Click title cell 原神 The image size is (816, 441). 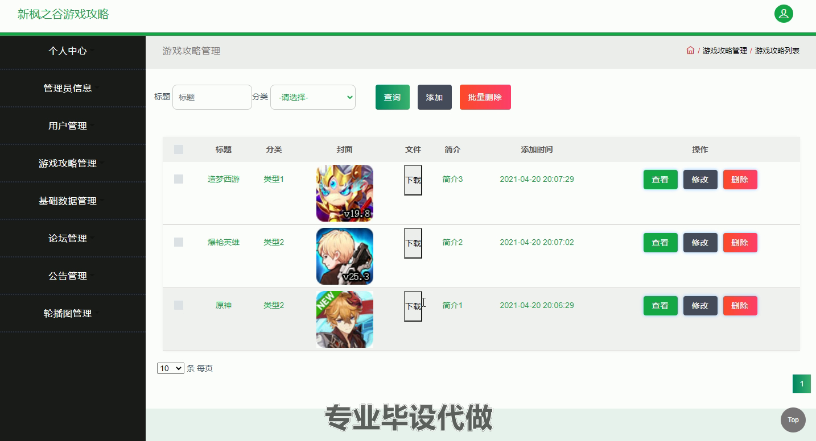[x=224, y=305]
